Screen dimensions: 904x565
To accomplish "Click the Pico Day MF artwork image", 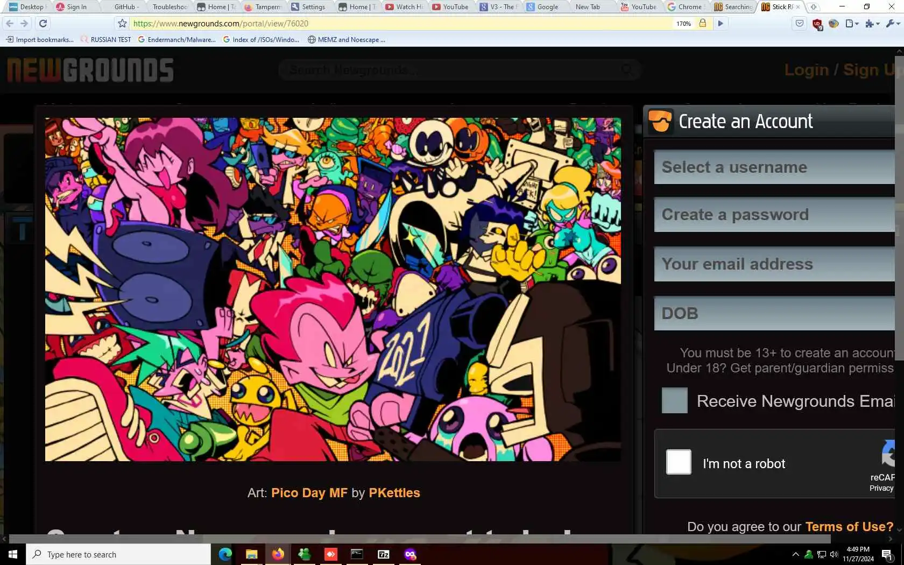I will [333, 289].
